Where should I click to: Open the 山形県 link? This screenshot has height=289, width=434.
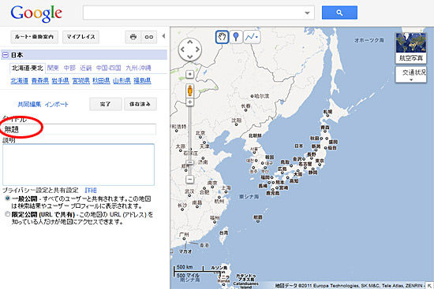point(122,80)
